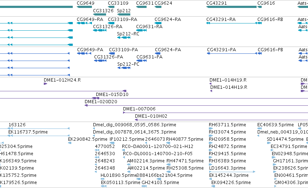This screenshot has height=188, width=308.
Task: Select transcript CG33109-RA
Action: pyautogui.click(x=123, y=19)
